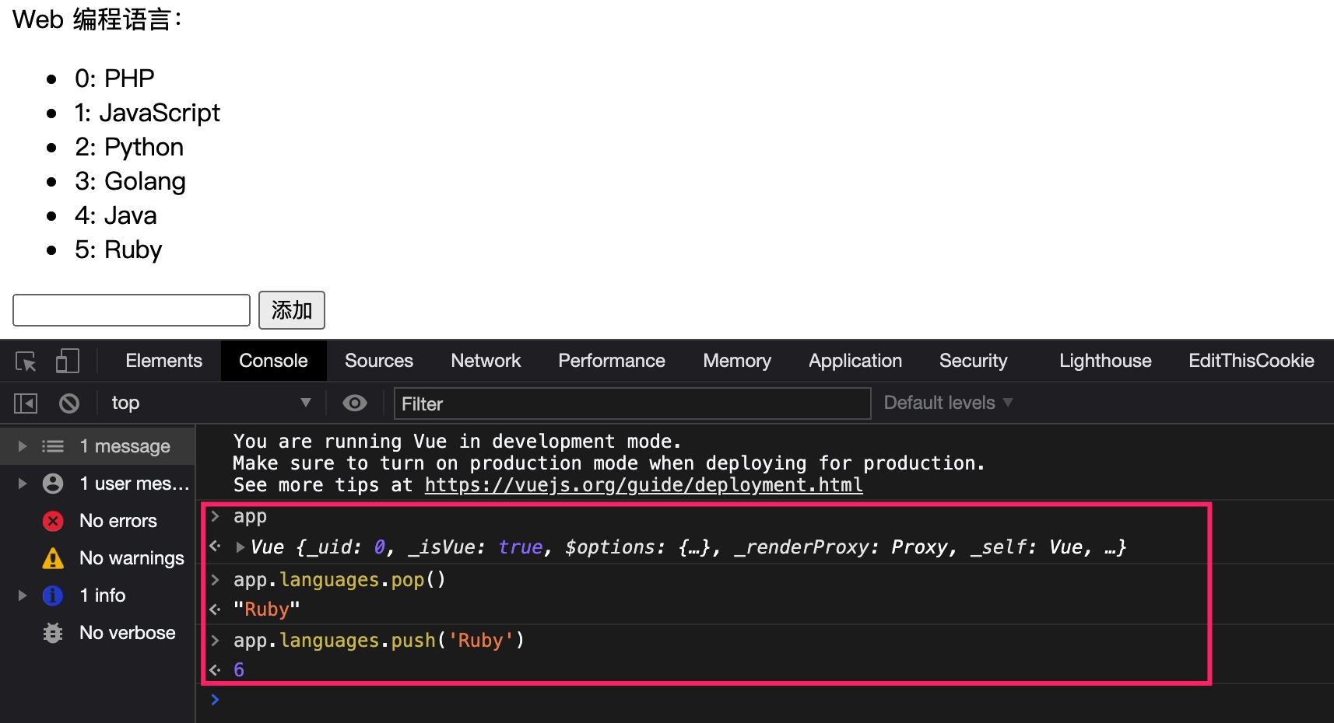Open the Application tab
1334x723 pixels.
tap(855, 361)
